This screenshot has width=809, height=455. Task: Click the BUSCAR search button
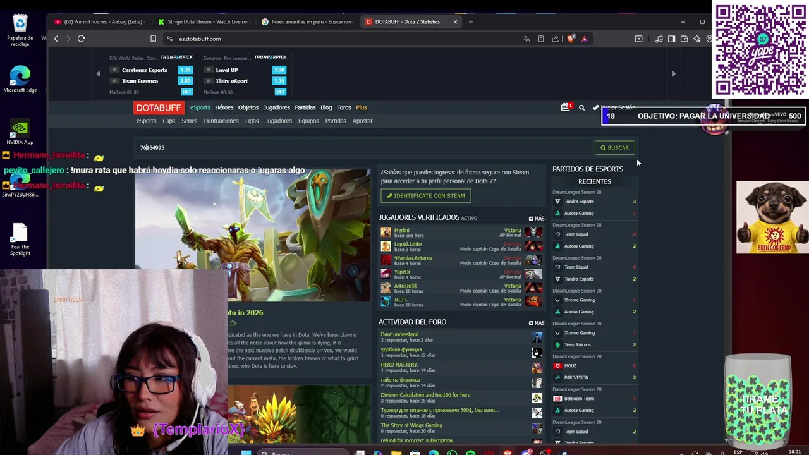(x=615, y=148)
